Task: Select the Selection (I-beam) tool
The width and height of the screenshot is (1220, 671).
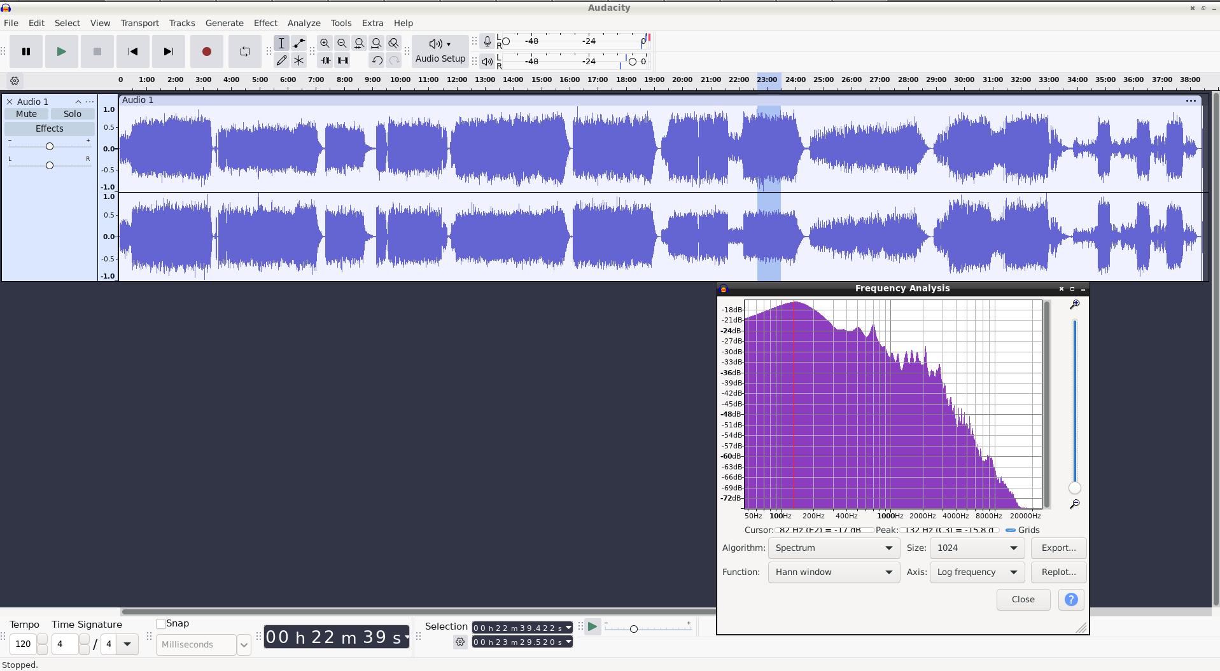Action: [x=281, y=43]
